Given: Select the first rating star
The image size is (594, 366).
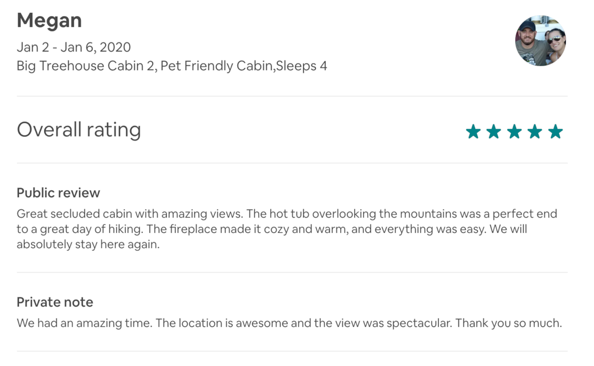Looking at the screenshot, I should pos(473,132).
